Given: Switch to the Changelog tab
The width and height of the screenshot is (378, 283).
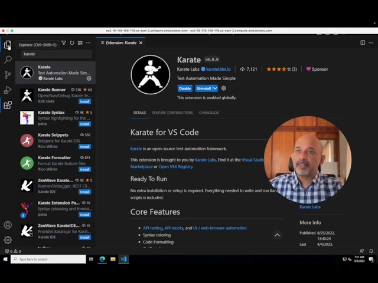Looking at the screenshot, I should click(x=209, y=113).
